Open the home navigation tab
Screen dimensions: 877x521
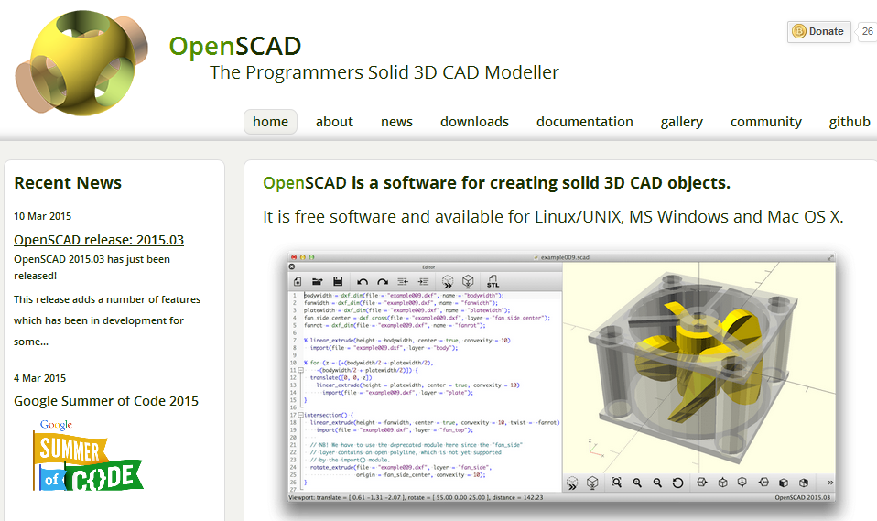click(x=270, y=122)
